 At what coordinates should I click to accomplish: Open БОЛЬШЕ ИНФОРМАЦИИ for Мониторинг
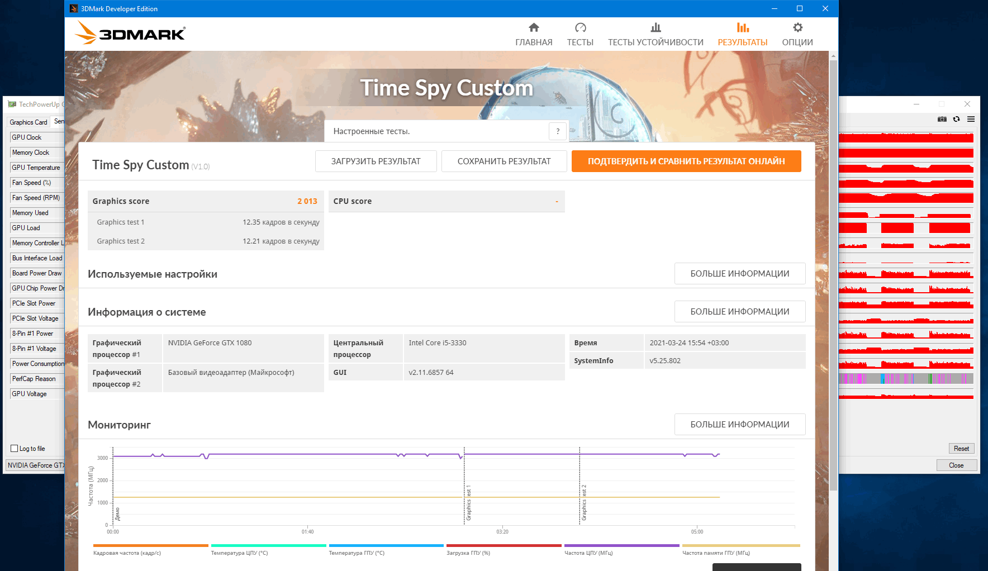(740, 424)
